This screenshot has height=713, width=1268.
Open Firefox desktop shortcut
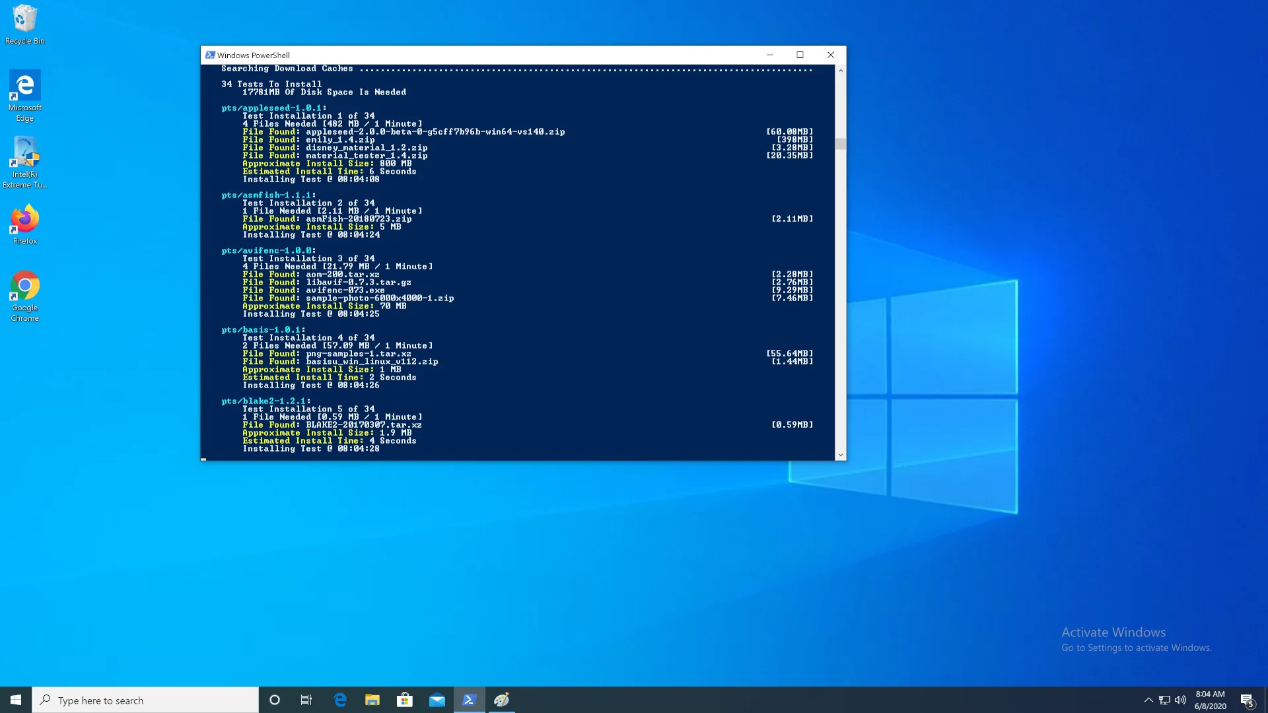(x=24, y=224)
